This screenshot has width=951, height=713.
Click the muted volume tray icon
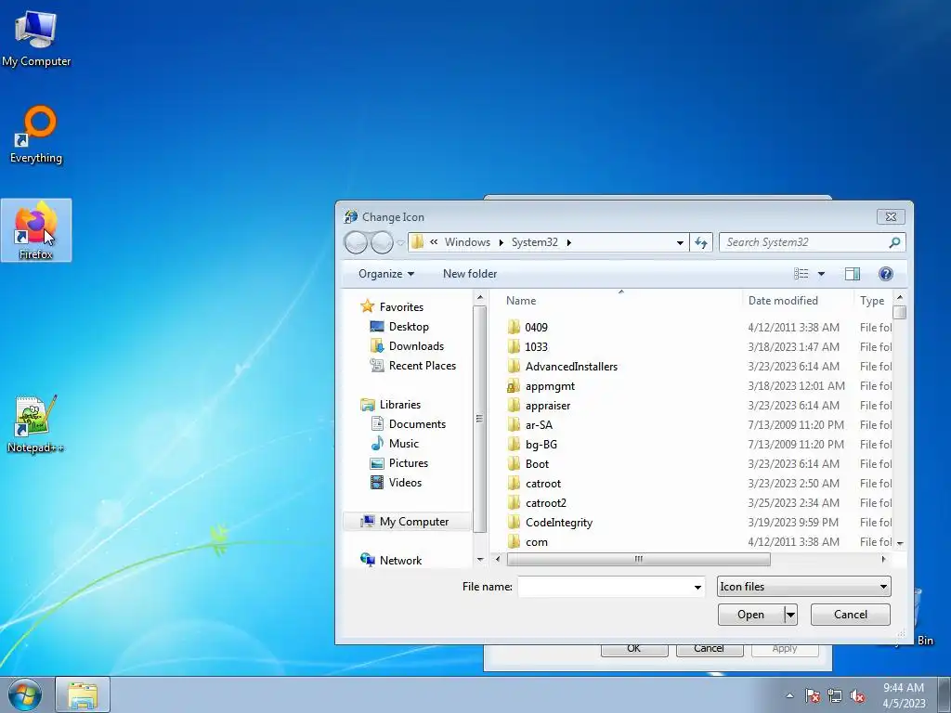(x=857, y=695)
